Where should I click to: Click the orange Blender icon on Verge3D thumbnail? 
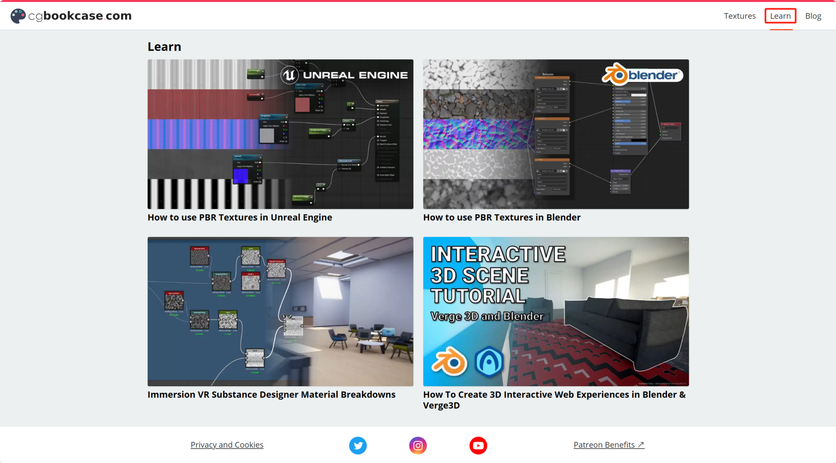point(449,362)
